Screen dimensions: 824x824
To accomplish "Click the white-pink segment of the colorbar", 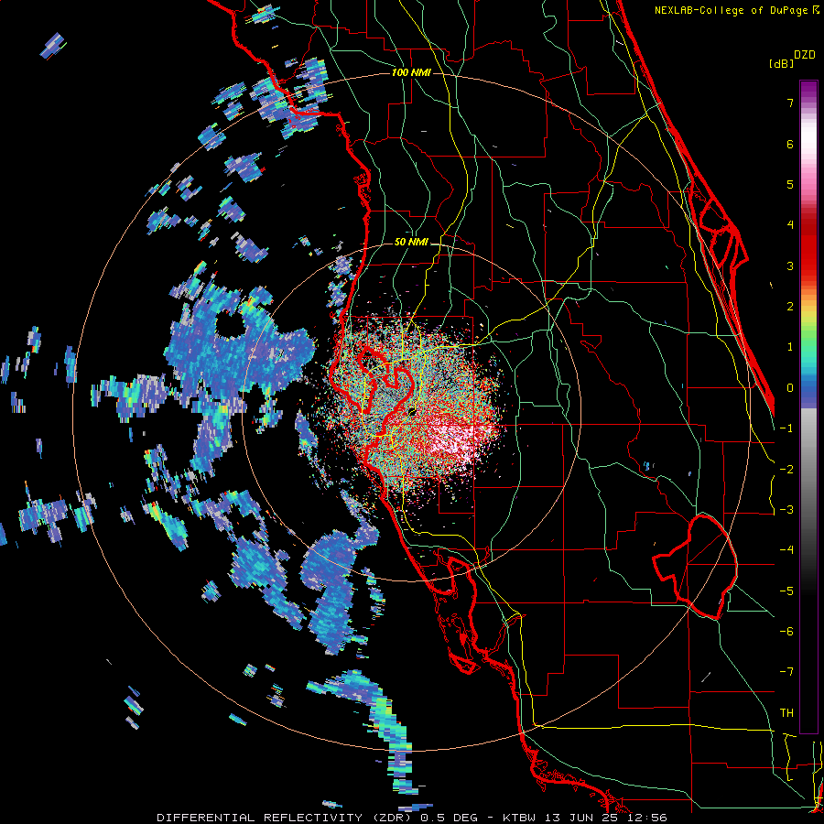I will (x=808, y=142).
